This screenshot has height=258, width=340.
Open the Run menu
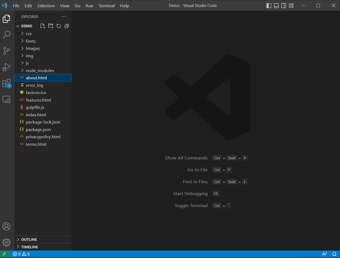coord(89,6)
